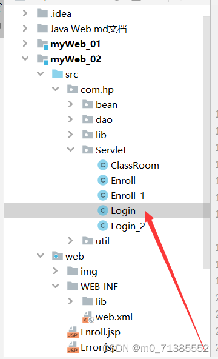The height and width of the screenshot is (359, 218).
Task: Select the Login class name
Action: click(123, 211)
